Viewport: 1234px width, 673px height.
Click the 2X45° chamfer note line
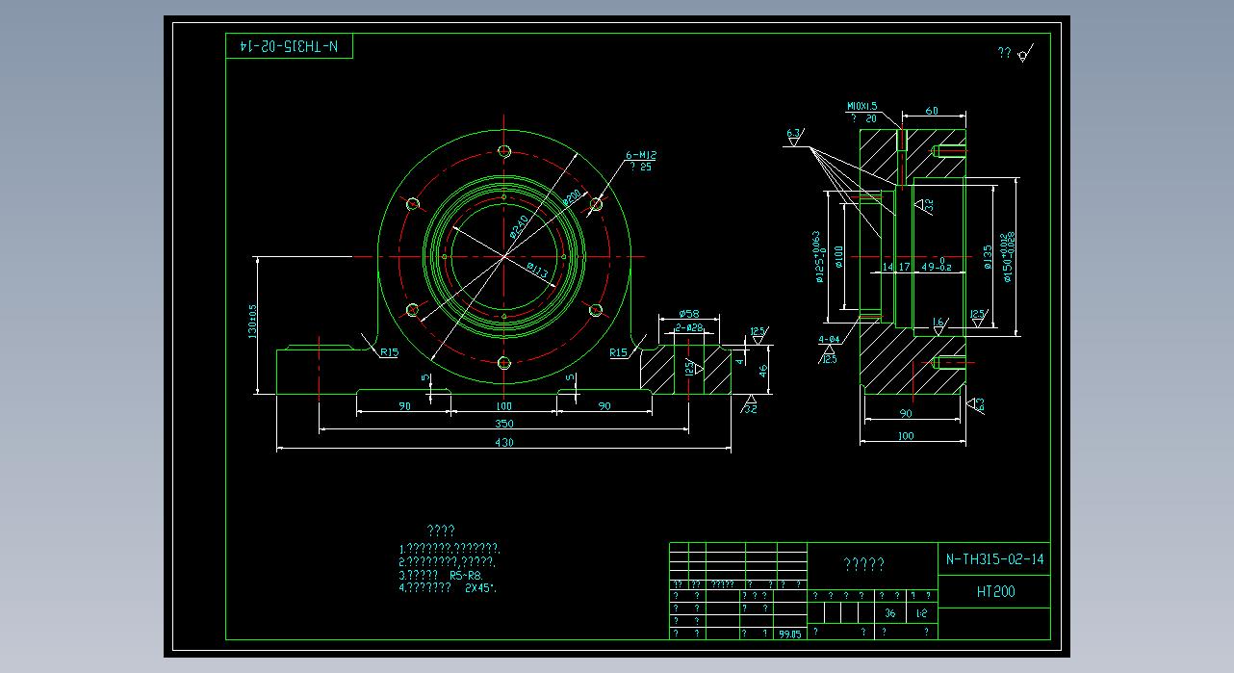[x=453, y=586]
